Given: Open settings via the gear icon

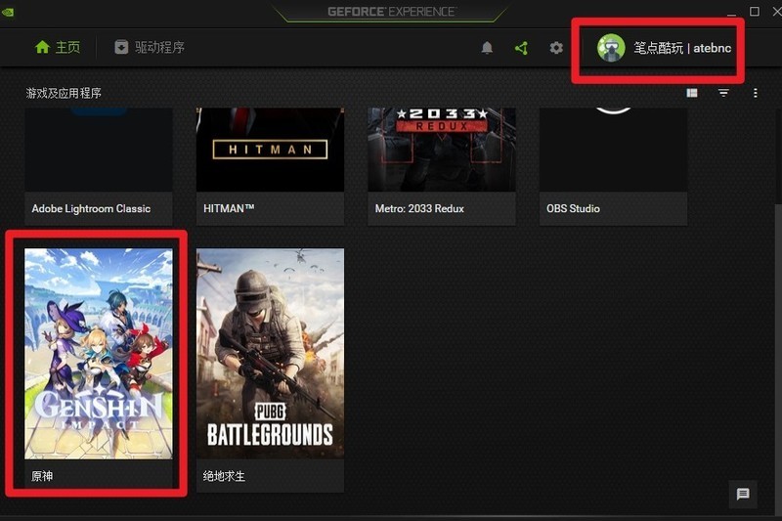Looking at the screenshot, I should (x=556, y=48).
